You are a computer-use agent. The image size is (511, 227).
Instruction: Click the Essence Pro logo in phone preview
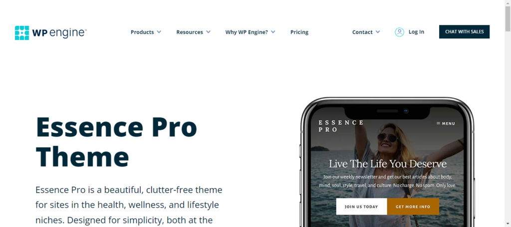[x=340, y=126]
